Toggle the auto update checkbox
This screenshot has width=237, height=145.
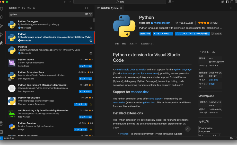pyautogui.click(x=213, y=34)
